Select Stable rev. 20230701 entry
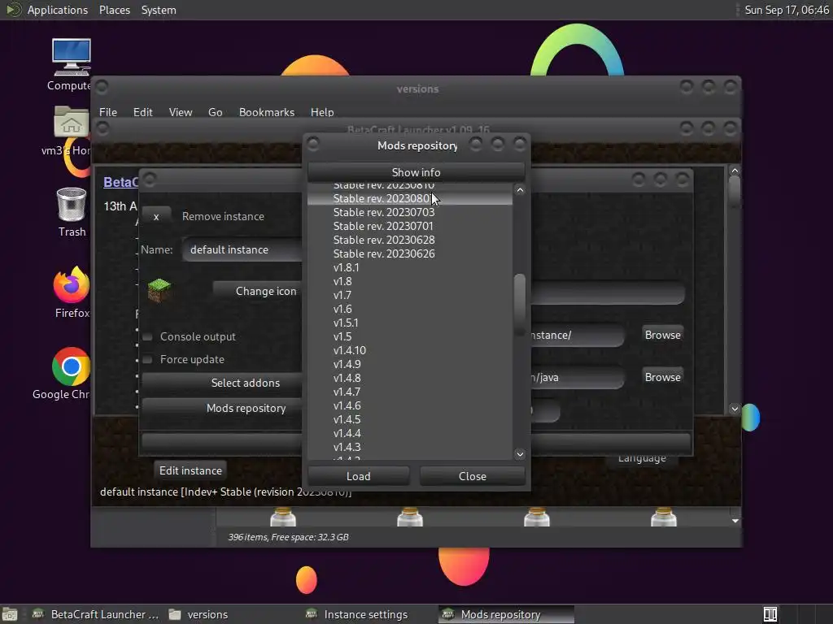 coord(410,226)
